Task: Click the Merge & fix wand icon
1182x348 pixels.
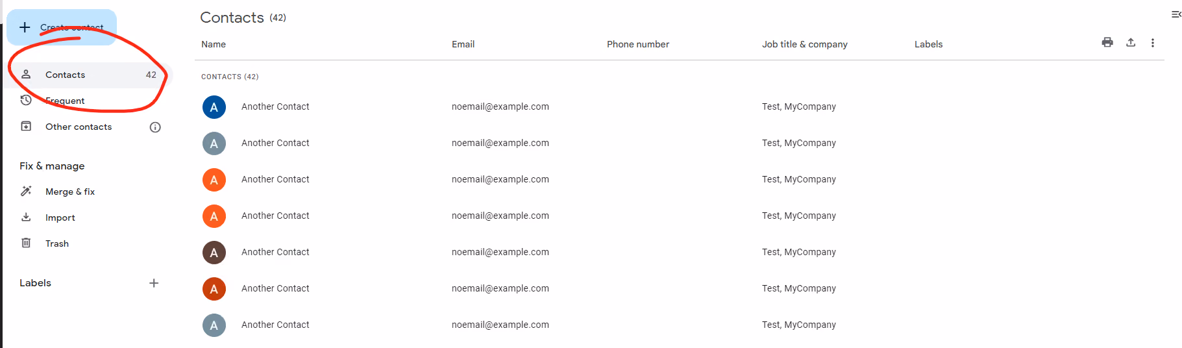Action: 26,191
